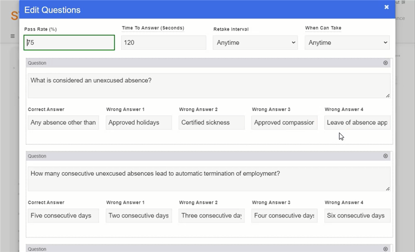Image resolution: width=415 pixels, height=252 pixels.
Task: Click the 'Leave of absence' wrong answer field
Action: tap(357, 123)
